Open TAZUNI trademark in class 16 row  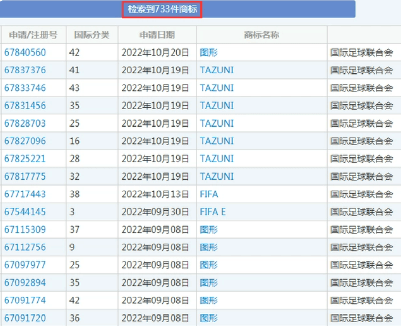(216, 141)
